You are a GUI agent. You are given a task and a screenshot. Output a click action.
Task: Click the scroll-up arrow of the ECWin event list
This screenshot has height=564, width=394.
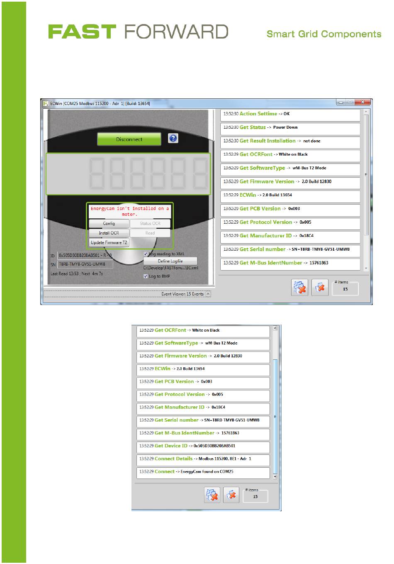point(366,112)
